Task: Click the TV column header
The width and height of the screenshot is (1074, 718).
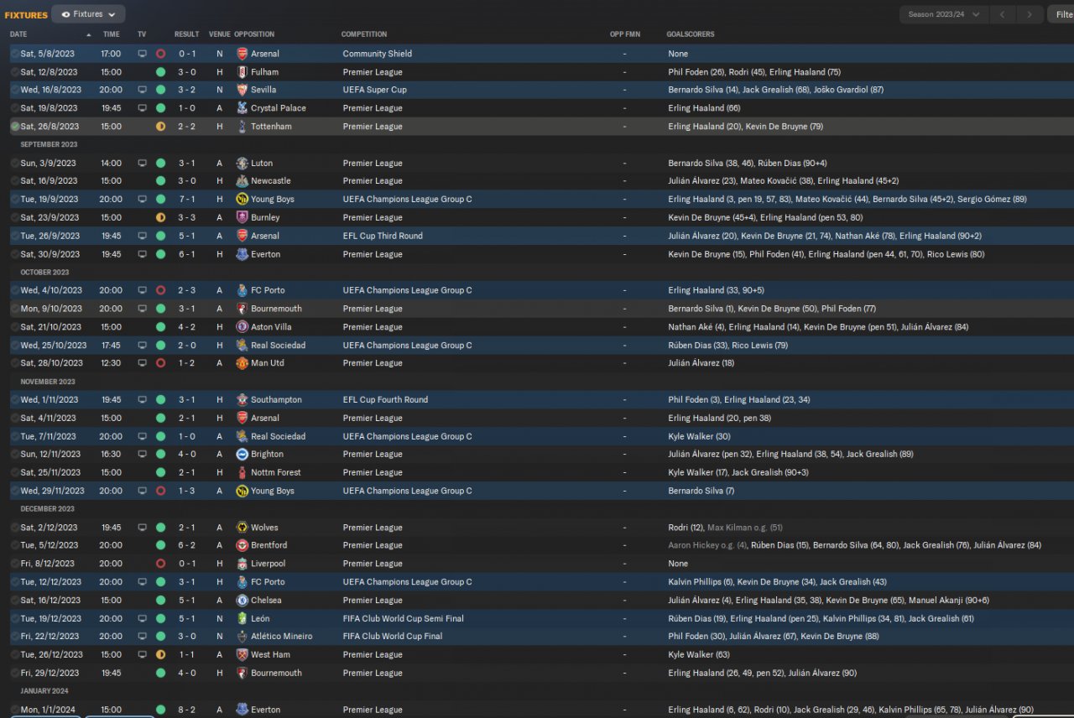Action: pyautogui.click(x=142, y=34)
